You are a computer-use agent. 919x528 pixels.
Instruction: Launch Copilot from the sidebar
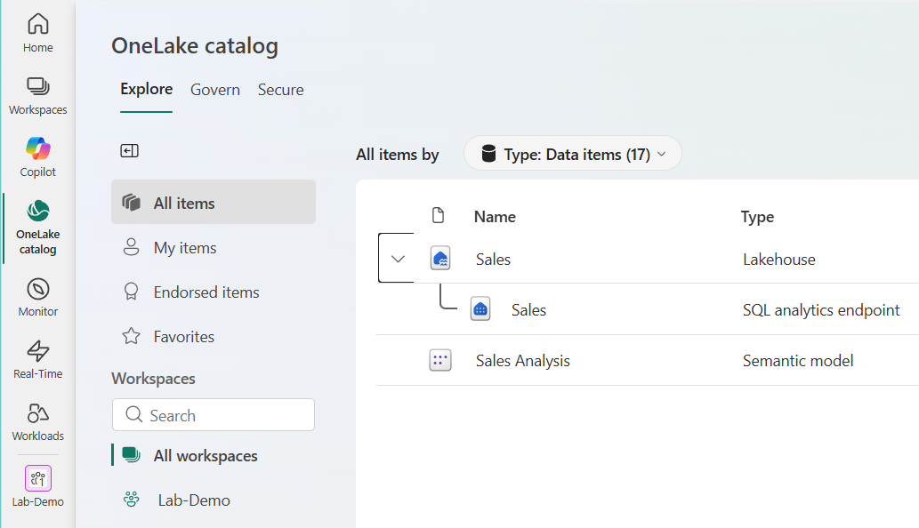38,157
